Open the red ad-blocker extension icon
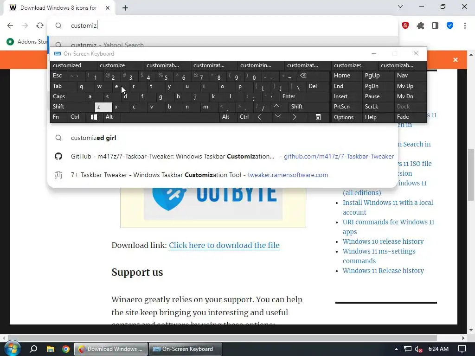The image size is (475, 356). [x=405, y=25]
